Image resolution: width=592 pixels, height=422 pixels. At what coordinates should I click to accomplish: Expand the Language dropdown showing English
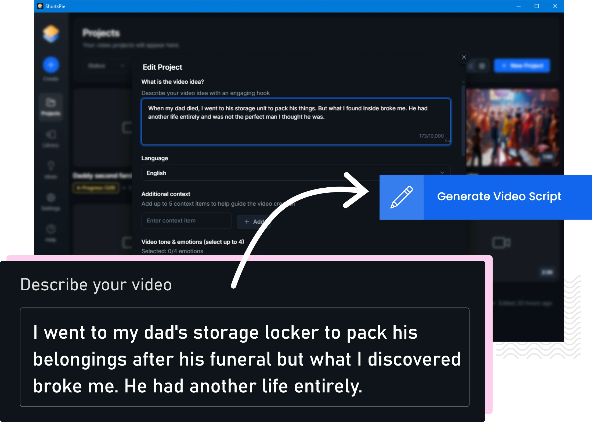296,173
